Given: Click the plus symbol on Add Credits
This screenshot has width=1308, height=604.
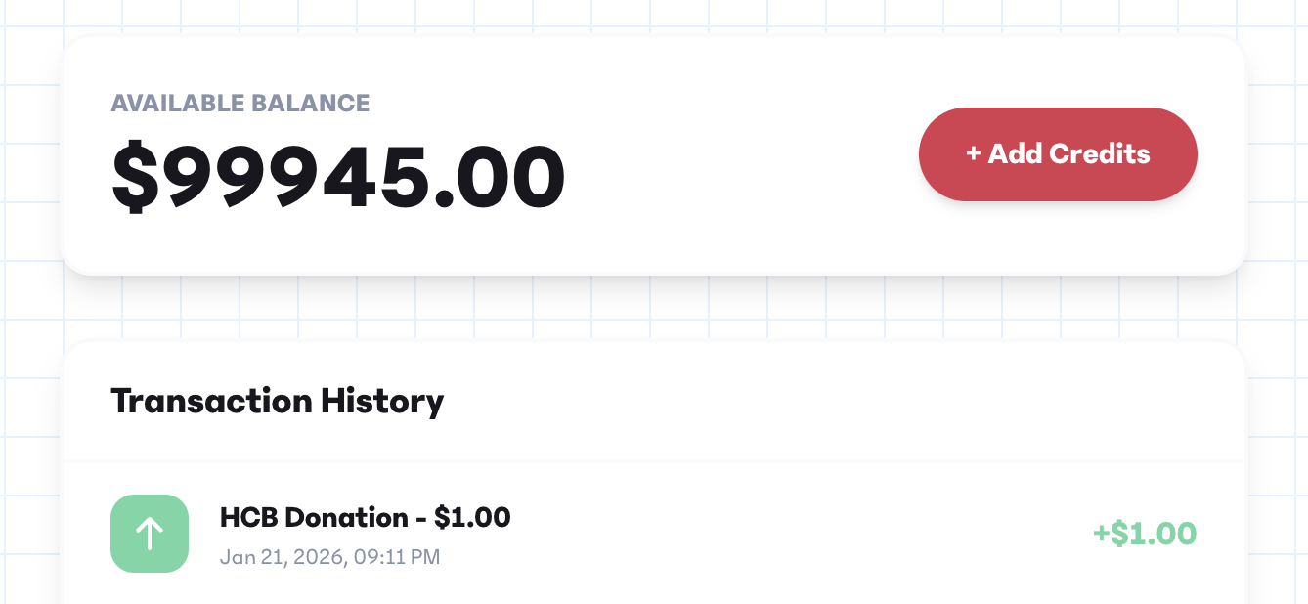Looking at the screenshot, I should pyautogui.click(x=973, y=154).
